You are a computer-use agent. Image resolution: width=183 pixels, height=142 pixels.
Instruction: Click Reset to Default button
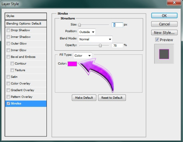(x=112, y=98)
